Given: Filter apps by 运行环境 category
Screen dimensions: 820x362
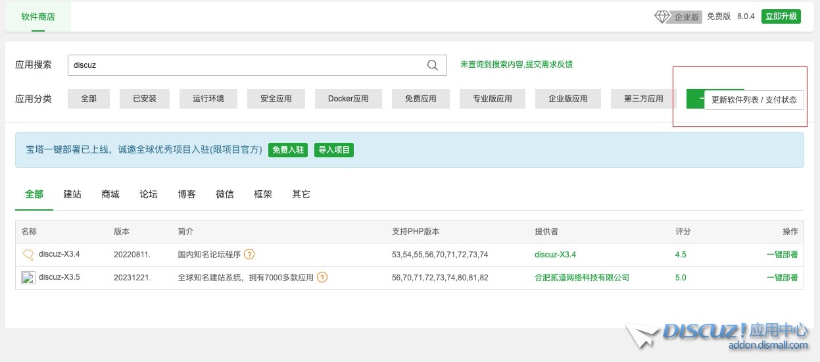Looking at the screenshot, I should pos(208,99).
